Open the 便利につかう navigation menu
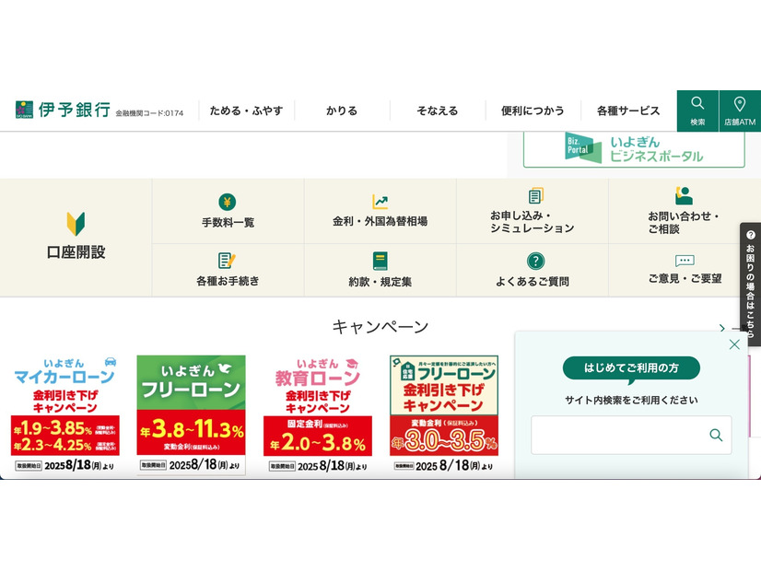Viewport: 761px width, 571px height. (534, 110)
